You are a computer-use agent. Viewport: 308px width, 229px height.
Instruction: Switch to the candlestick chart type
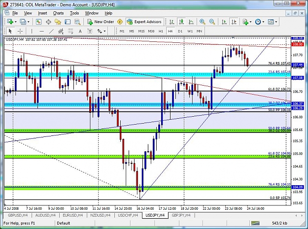[181, 22]
